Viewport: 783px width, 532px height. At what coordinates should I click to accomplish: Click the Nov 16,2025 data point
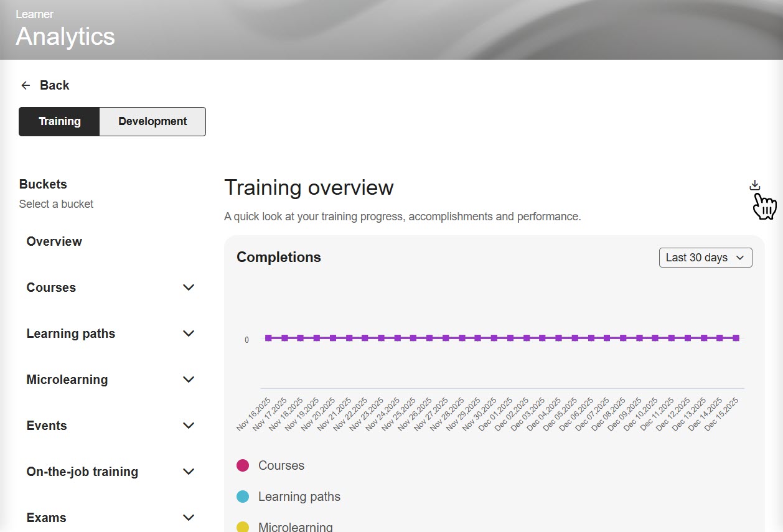[268, 338]
